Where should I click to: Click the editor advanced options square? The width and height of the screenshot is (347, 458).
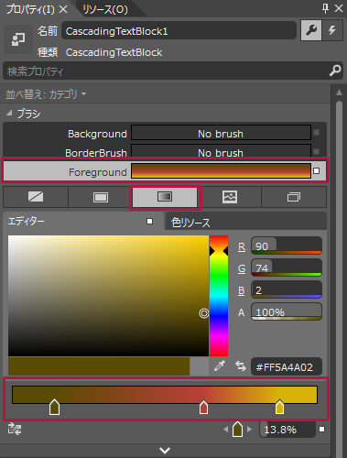tap(149, 221)
